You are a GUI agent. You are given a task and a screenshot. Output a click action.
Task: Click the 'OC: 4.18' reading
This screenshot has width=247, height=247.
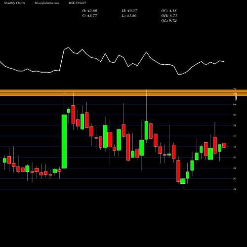(169, 11)
